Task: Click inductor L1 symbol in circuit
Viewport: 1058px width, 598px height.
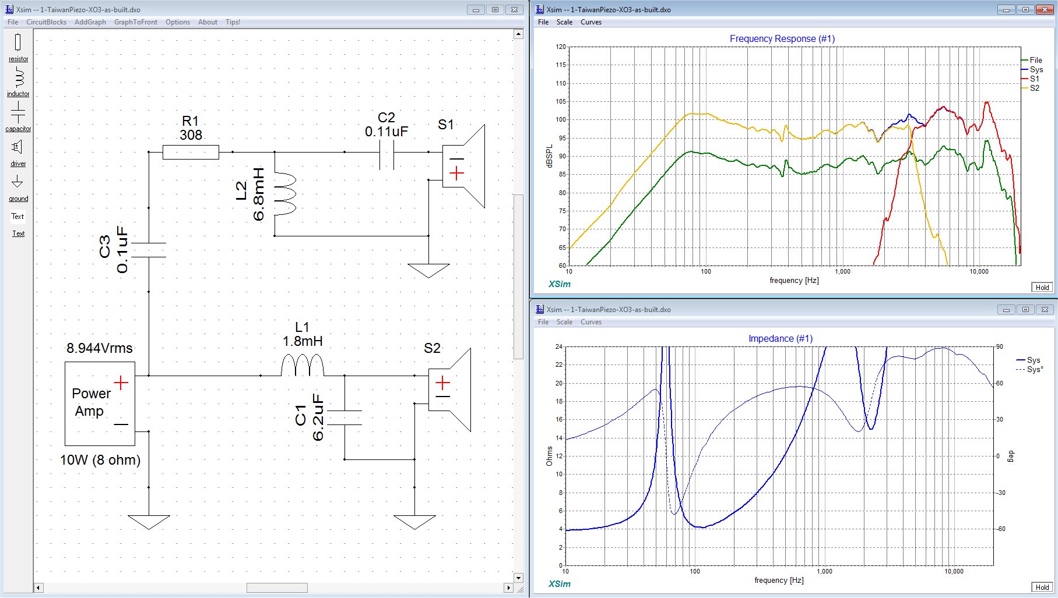Action: click(x=302, y=366)
